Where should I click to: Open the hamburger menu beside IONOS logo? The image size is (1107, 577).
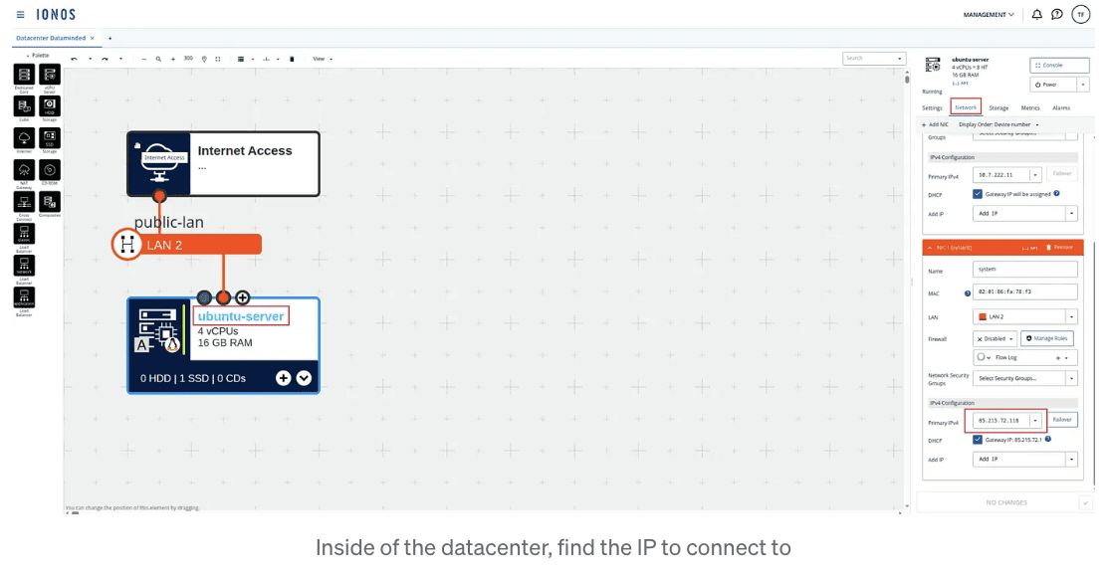coord(21,14)
